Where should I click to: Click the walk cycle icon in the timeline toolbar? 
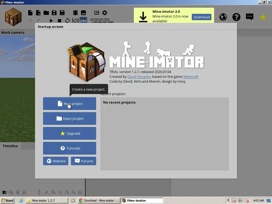[40, 192]
